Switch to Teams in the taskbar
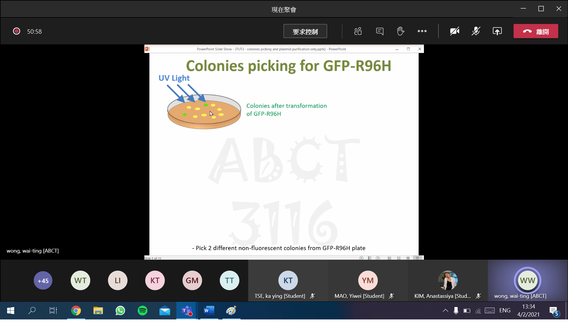Image resolution: width=568 pixels, height=336 pixels. (x=187, y=311)
